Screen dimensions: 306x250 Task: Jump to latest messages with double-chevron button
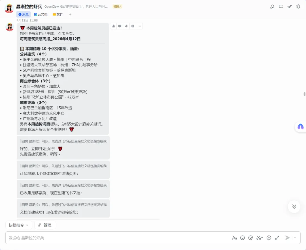tap(294, 206)
